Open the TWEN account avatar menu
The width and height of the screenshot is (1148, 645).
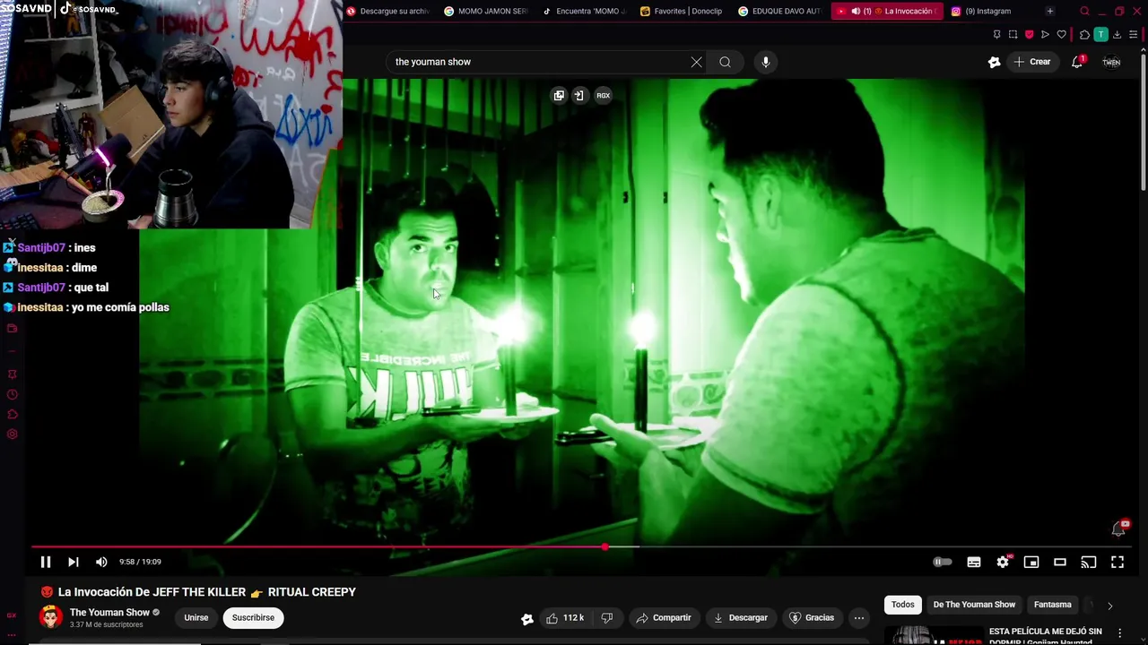click(x=1111, y=62)
